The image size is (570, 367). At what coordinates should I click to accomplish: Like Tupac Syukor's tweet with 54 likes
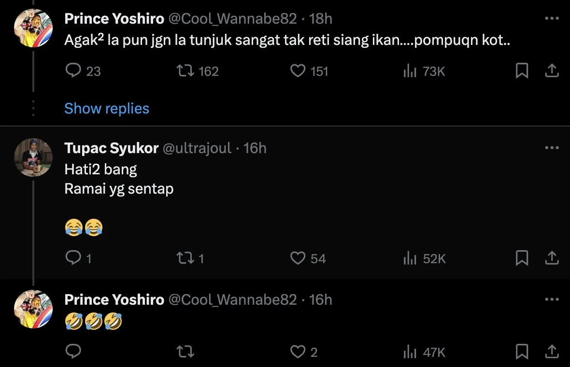[298, 258]
